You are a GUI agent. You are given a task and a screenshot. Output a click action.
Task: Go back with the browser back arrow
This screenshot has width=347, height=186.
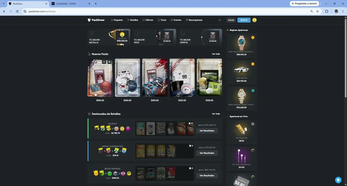4,11
